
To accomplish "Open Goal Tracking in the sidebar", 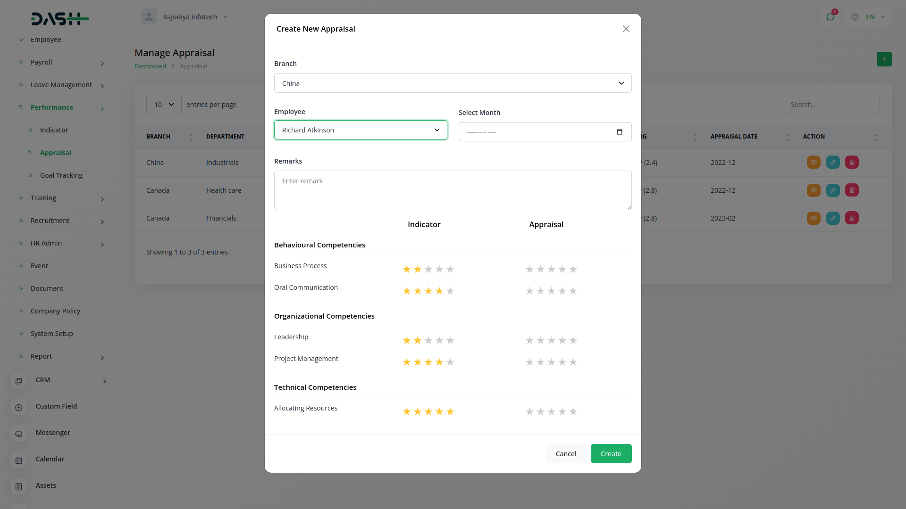I will (61, 175).
